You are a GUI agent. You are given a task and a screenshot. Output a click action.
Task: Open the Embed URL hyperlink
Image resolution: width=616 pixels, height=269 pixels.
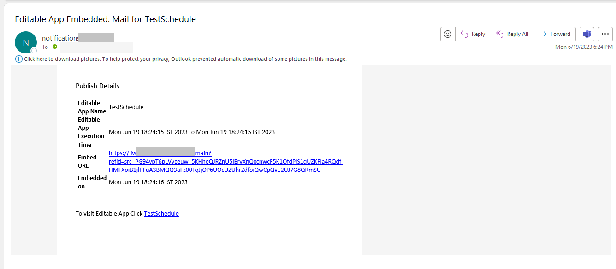coord(226,161)
